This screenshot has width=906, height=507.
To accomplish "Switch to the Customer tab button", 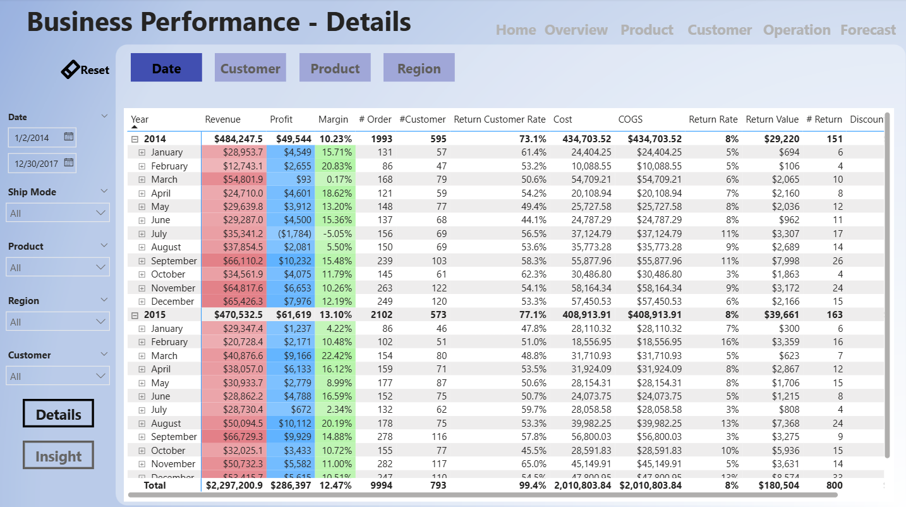I will [250, 68].
